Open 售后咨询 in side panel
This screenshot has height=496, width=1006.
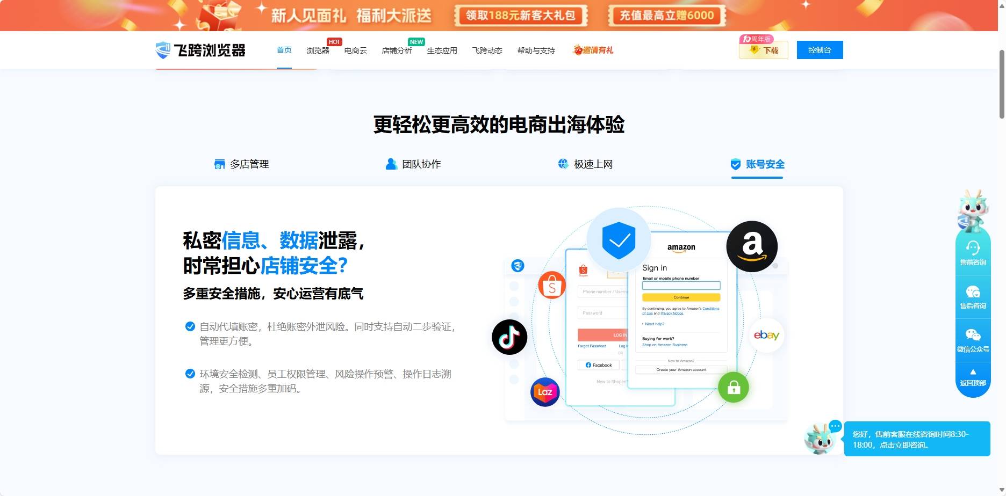[x=973, y=297]
